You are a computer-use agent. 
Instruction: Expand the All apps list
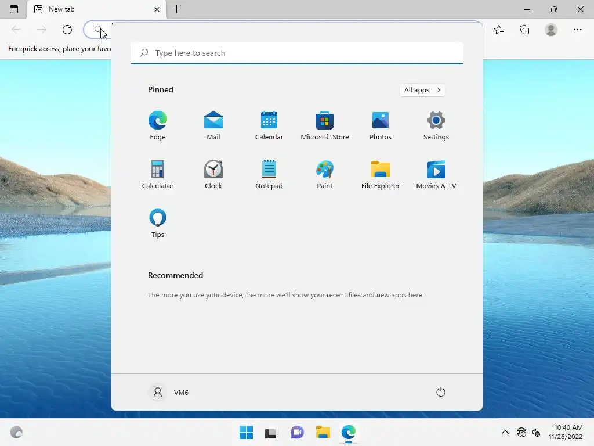[x=422, y=90]
